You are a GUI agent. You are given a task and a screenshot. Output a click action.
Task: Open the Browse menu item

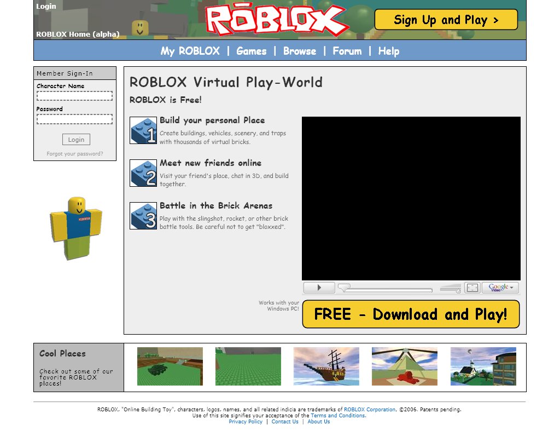click(x=300, y=51)
